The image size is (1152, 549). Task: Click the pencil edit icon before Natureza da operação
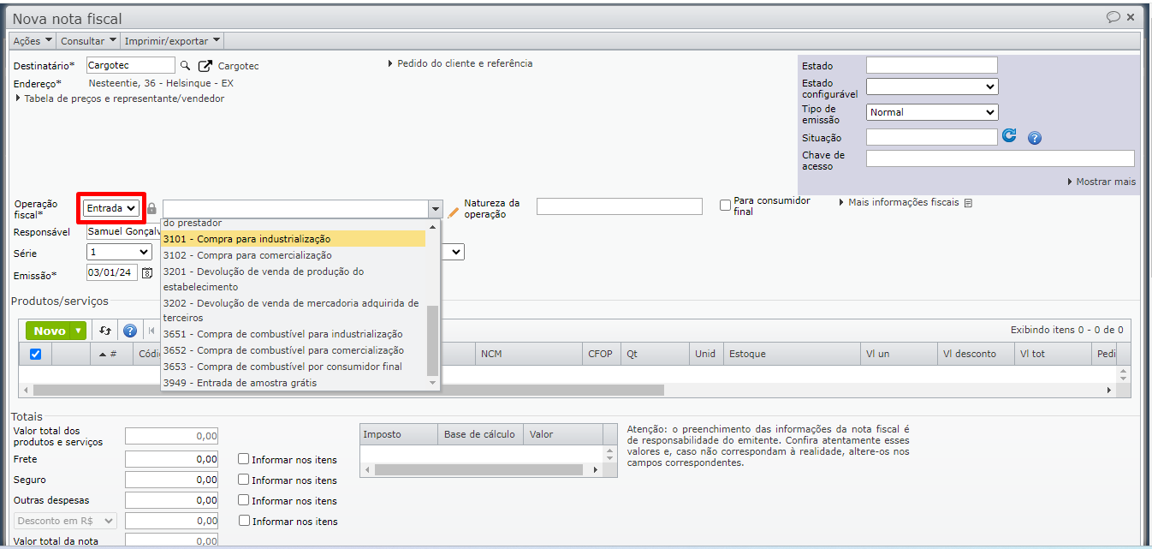453,212
